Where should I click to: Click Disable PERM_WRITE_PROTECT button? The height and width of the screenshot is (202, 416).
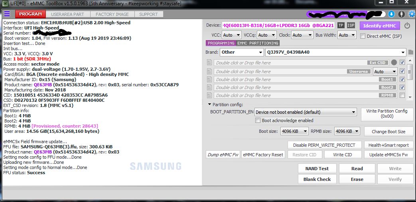click(324, 145)
